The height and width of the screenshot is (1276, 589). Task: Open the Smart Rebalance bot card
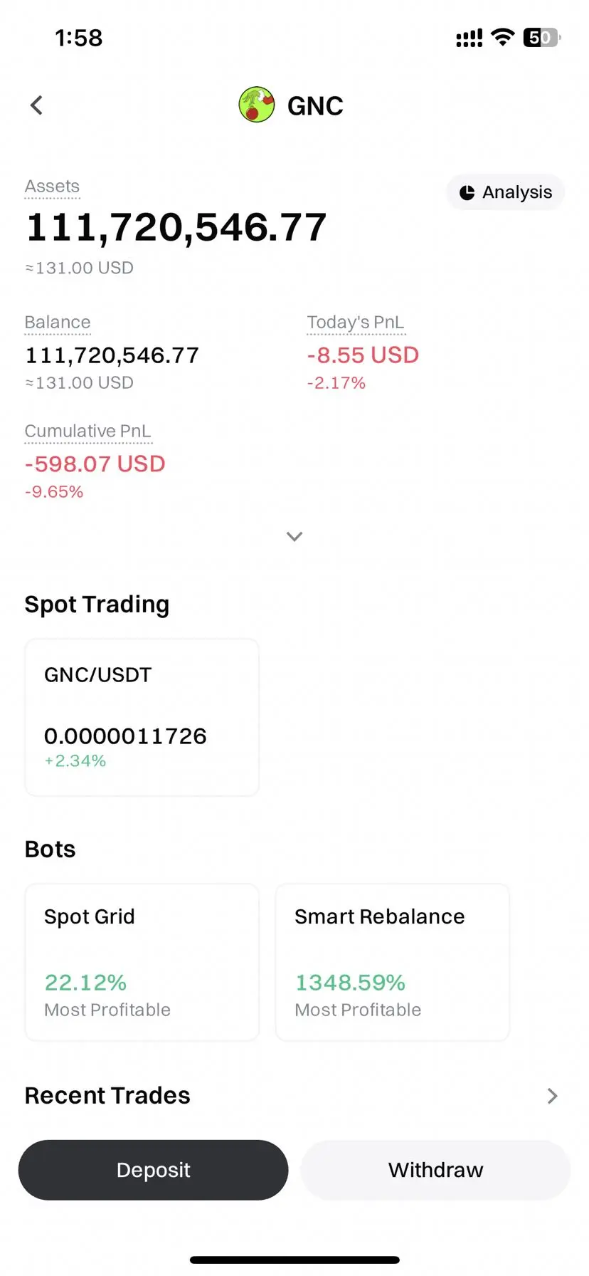coord(393,962)
